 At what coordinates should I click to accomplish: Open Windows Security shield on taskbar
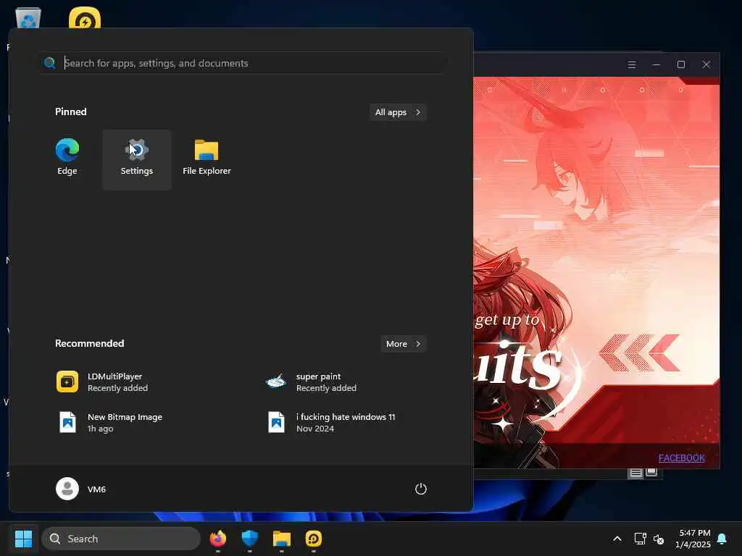click(249, 539)
